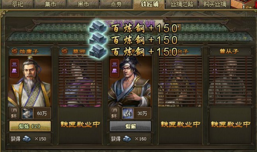The image size is (257, 152).
Task: Click the ore cost icon beside 30万
Action: [128, 113]
